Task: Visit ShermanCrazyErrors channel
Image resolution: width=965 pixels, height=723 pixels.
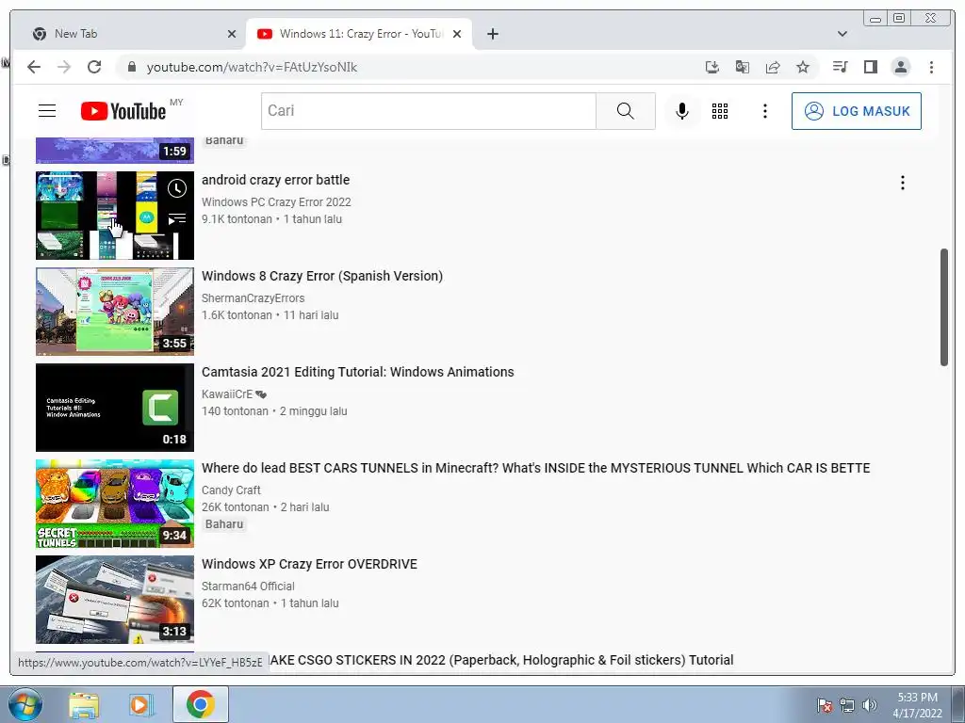Action: 253,298
